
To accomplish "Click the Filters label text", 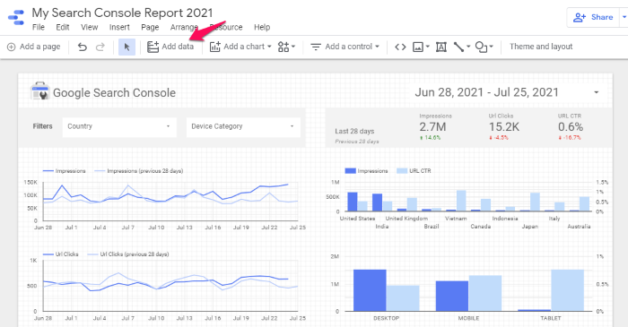I will (x=42, y=126).
